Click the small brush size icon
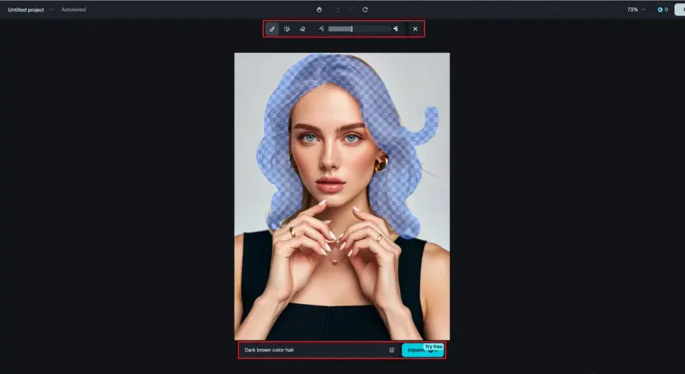 pos(321,29)
